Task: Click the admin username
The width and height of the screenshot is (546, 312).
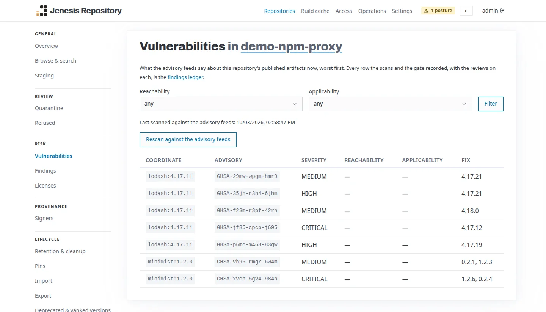Action: click(490, 11)
